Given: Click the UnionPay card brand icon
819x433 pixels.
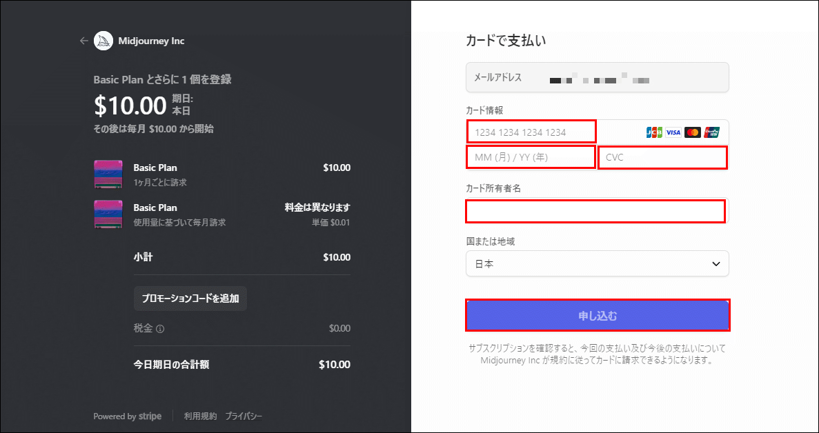Looking at the screenshot, I should click(x=712, y=132).
